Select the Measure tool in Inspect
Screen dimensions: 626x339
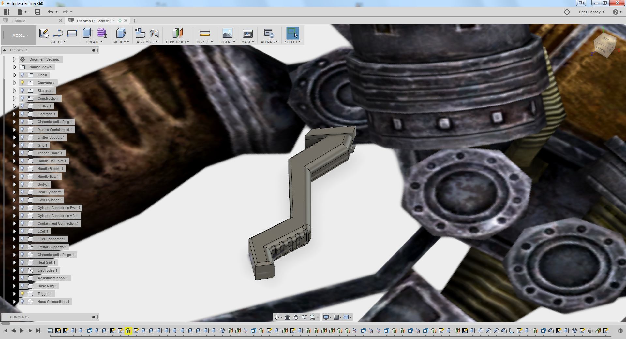(204, 33)
